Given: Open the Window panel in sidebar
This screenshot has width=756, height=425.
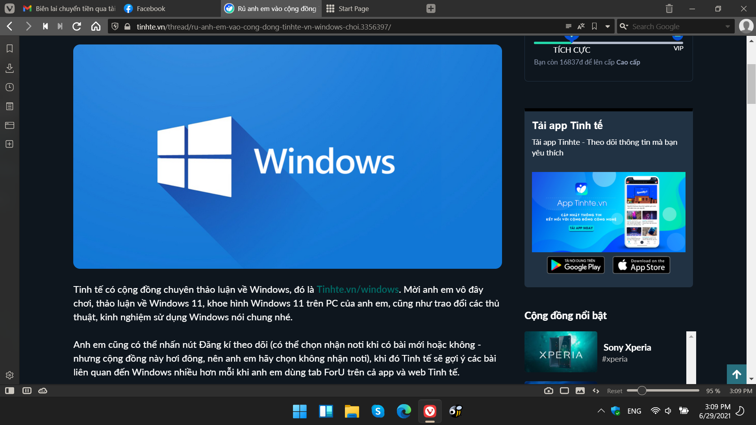Looking at the screenshot, I should coord(10,125).
